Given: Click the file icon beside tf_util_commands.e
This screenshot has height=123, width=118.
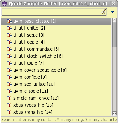Looking at the screenshot, I should [x=10, y=49].
